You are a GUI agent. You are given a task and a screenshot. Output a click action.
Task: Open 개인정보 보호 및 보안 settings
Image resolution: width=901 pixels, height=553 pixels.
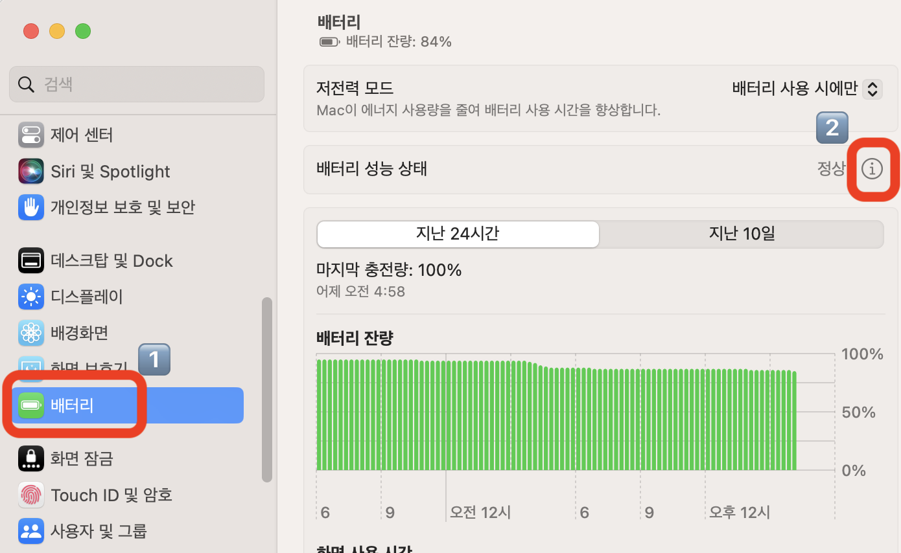click(30, 207)
